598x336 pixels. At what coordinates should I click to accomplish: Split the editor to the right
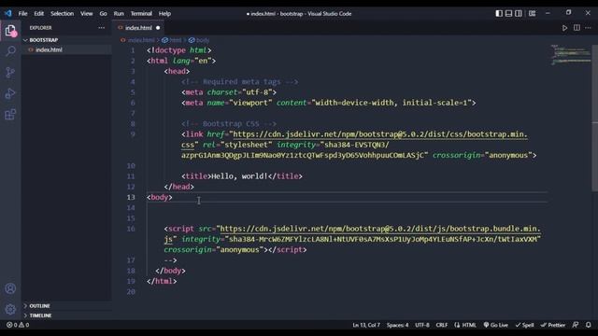577,28
